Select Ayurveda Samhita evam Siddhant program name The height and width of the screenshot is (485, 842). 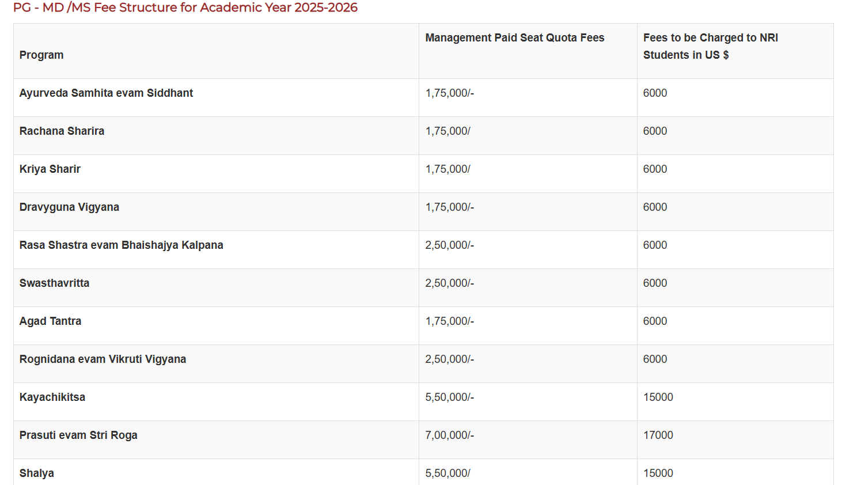(x=106, y=93)
